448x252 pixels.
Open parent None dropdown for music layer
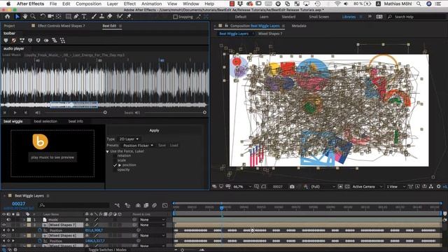coord(153,220)
